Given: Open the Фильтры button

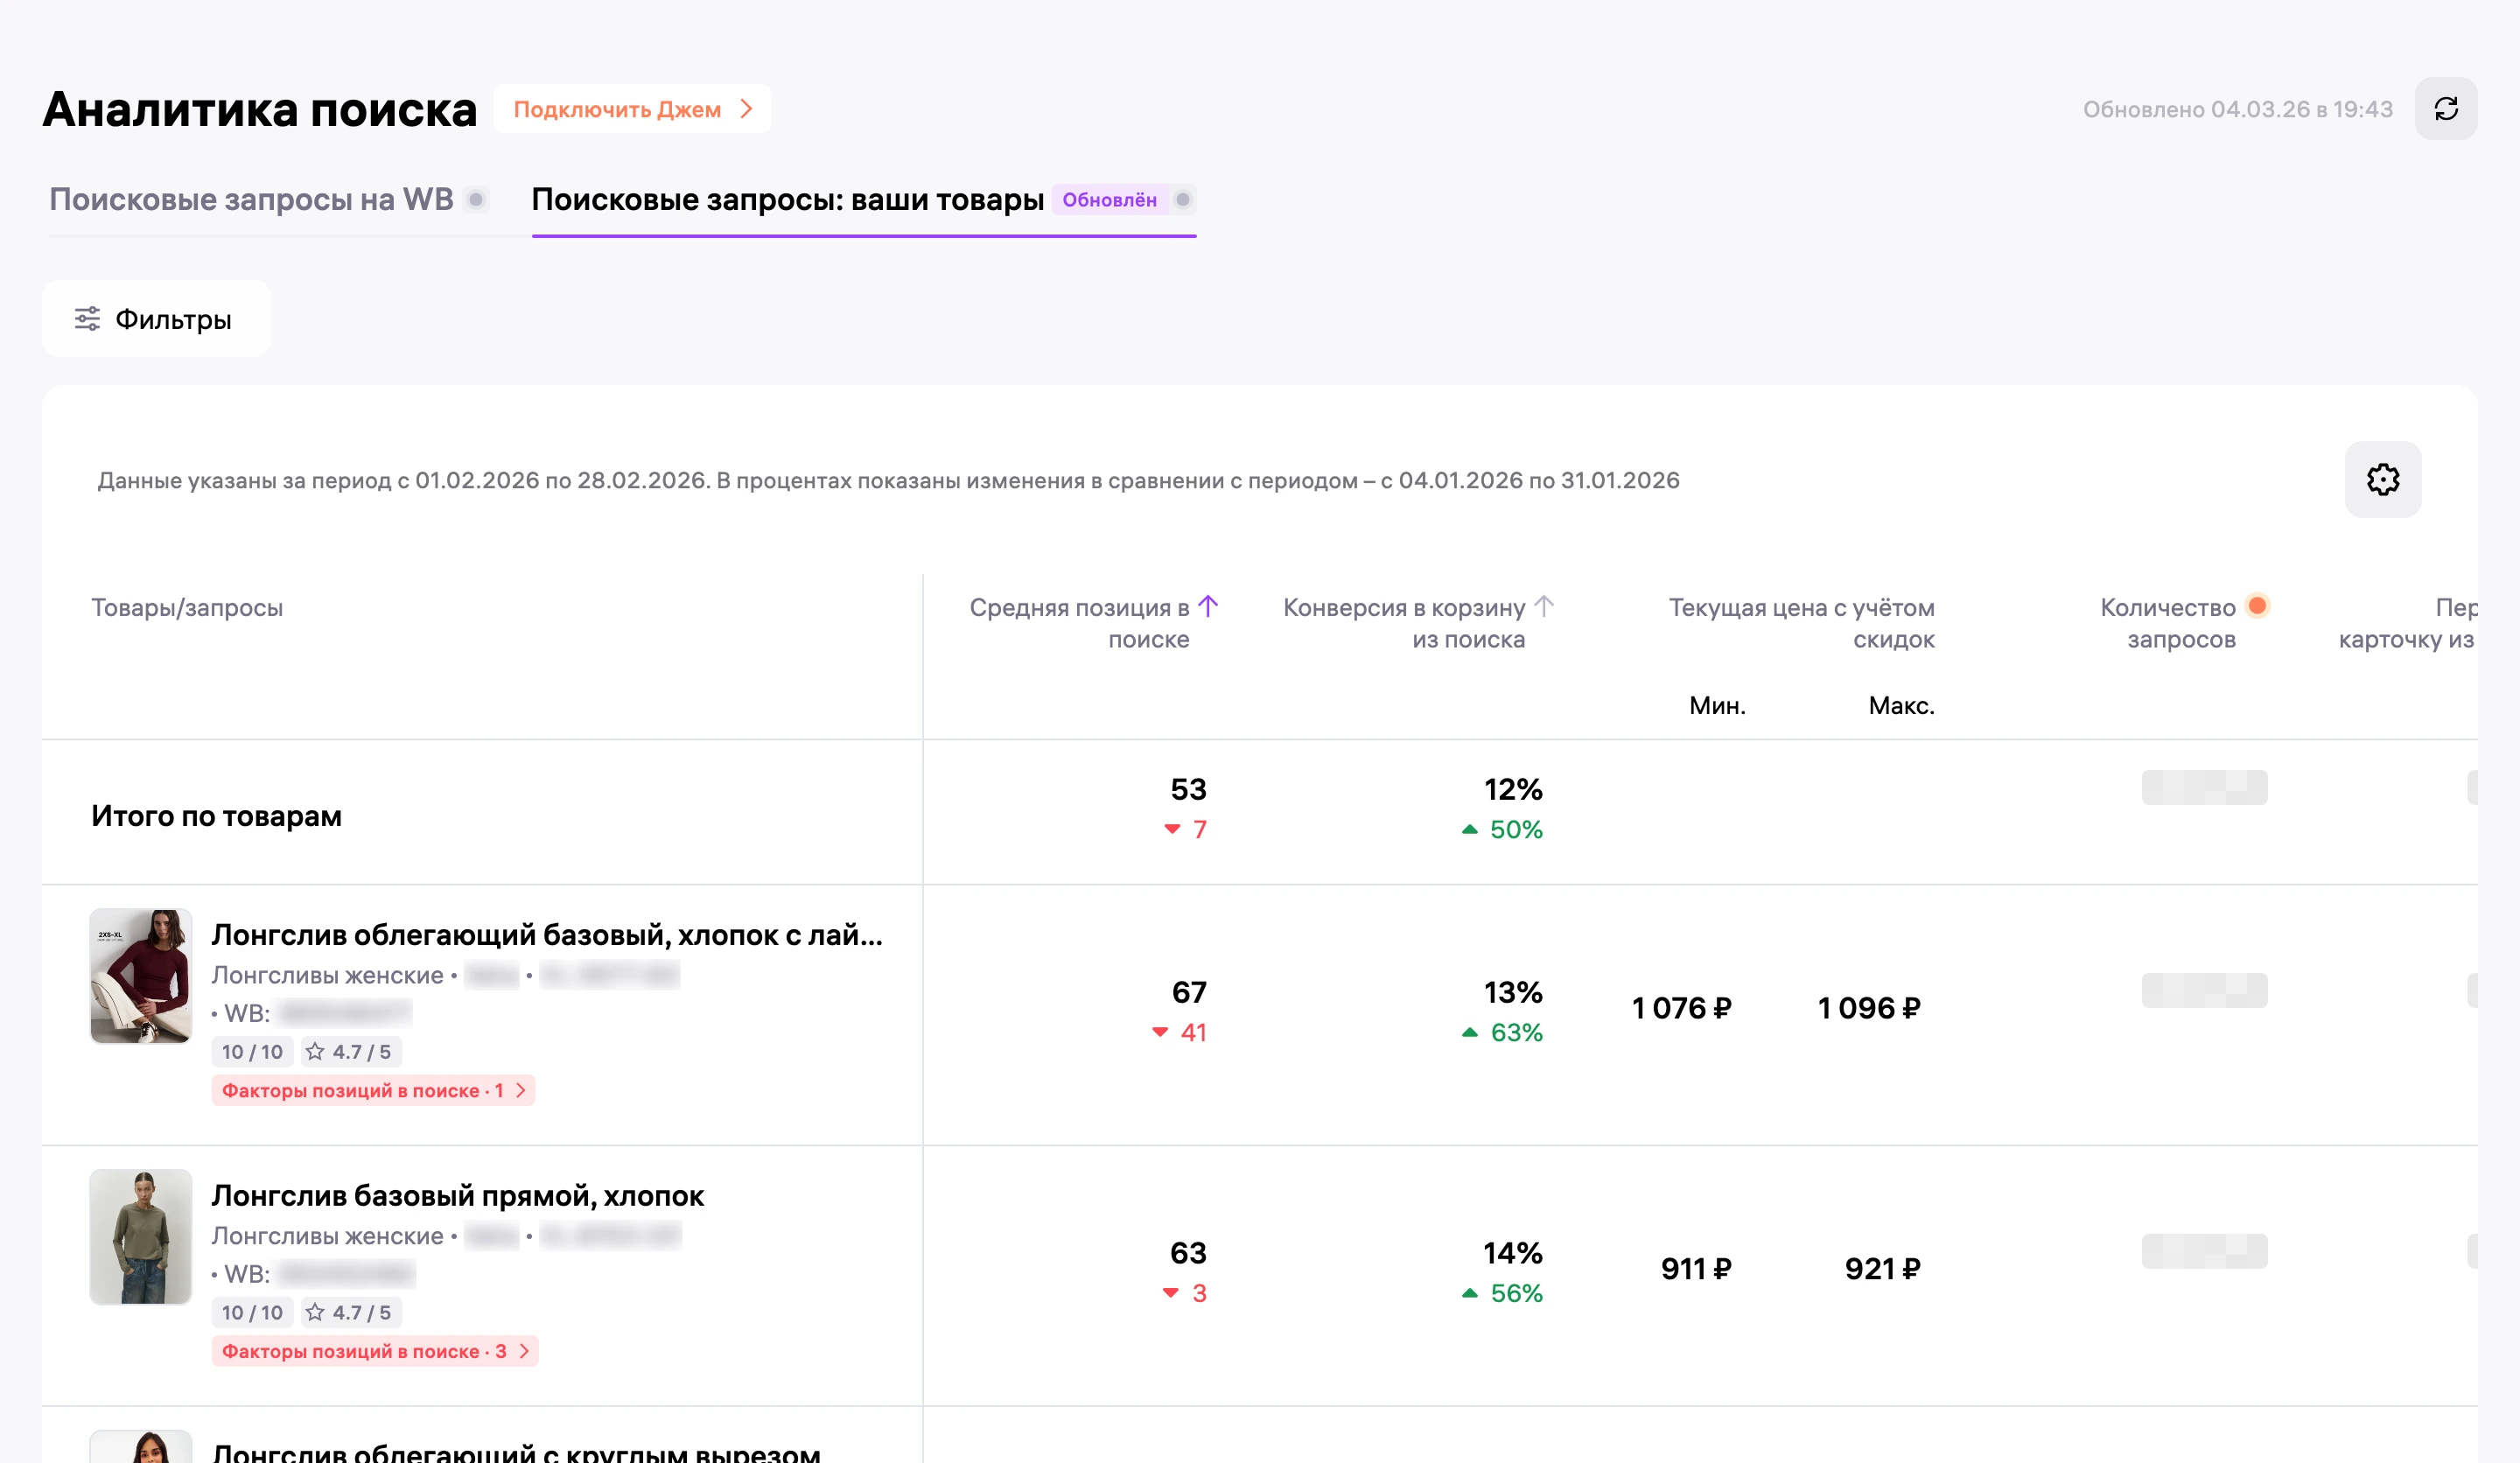Looking at the screenshot, I should pyautogui.click(x=156, y=319).
